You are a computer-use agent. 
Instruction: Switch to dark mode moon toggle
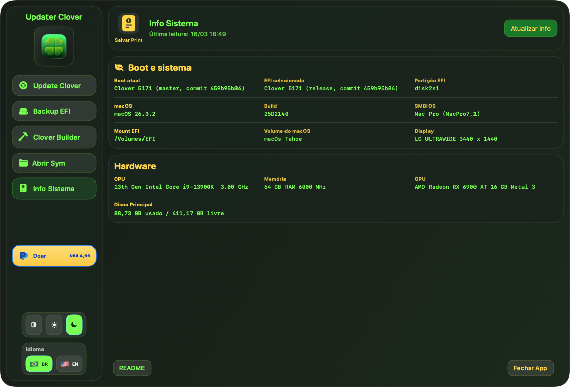[74, 325]
